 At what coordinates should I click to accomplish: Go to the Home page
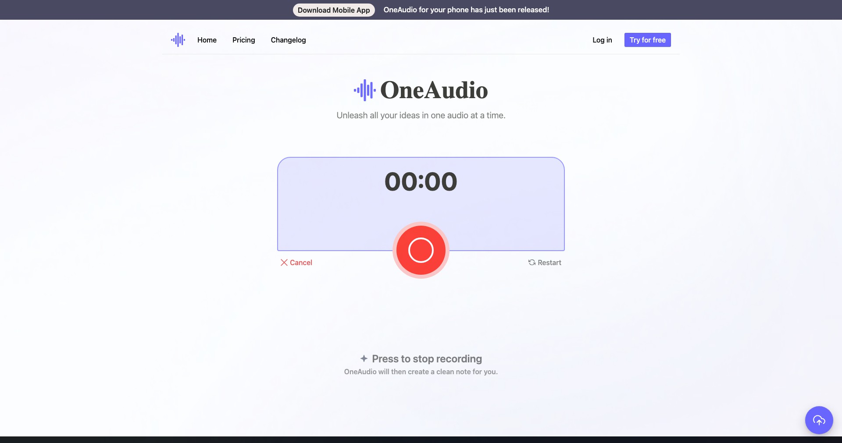pyautogui.click(x=207, y=40)
